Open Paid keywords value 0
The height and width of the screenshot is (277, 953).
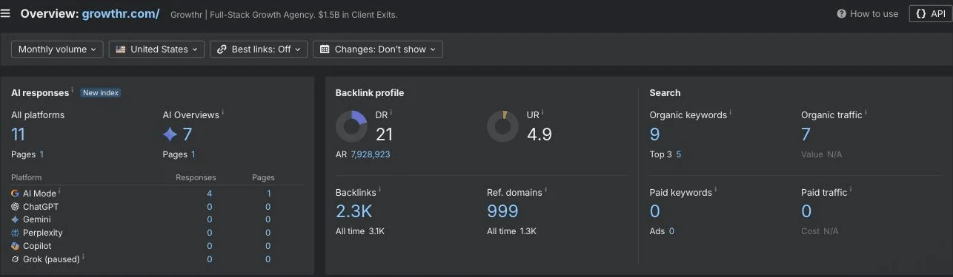pyautogui.click(x=655, y=211)
